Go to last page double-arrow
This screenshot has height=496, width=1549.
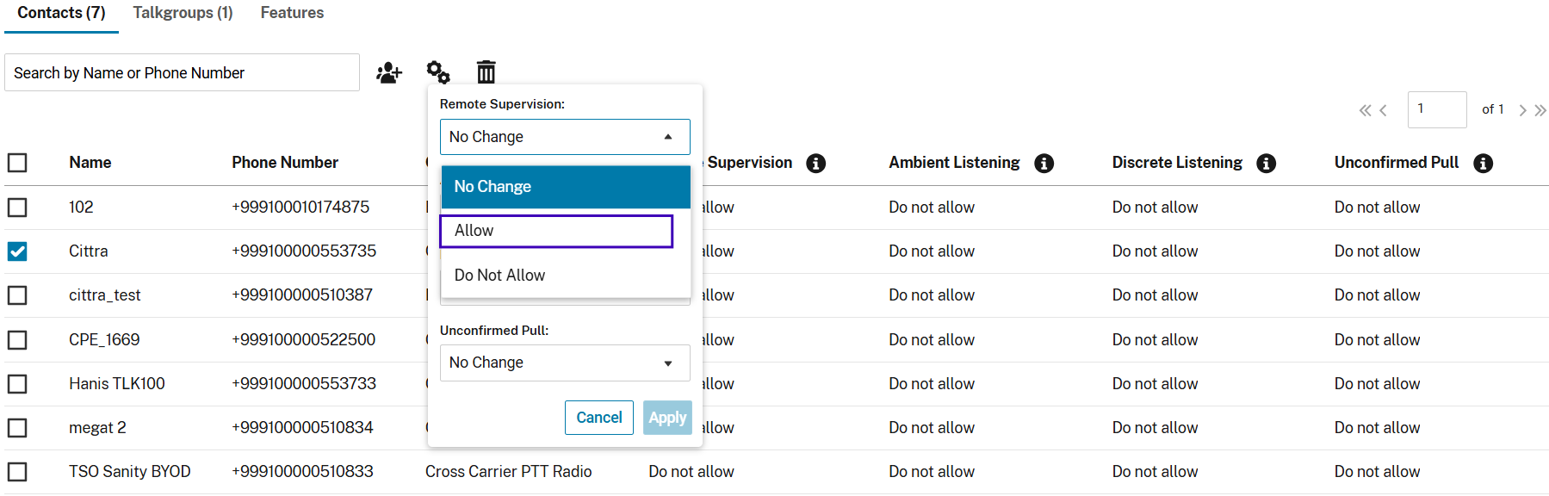point(1540,110)
